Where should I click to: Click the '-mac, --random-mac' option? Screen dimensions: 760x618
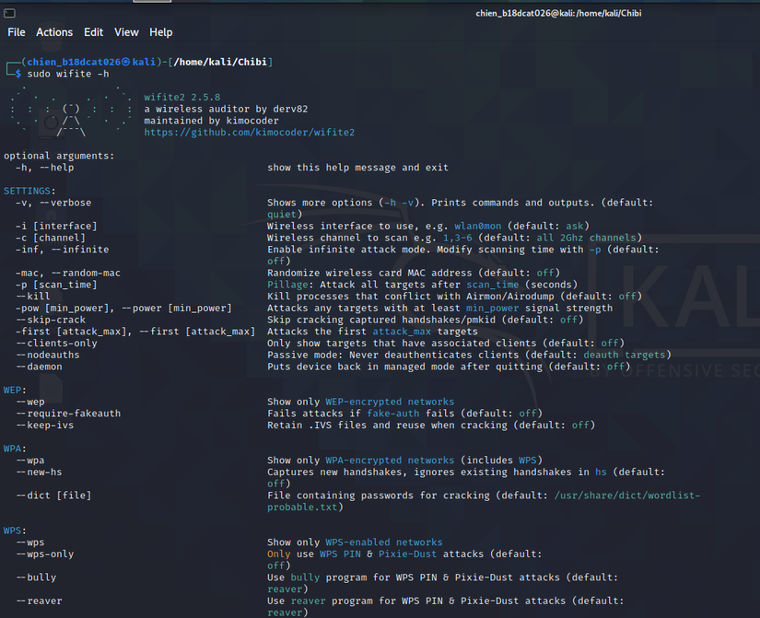pyautogui.click(x=68, y=273)
